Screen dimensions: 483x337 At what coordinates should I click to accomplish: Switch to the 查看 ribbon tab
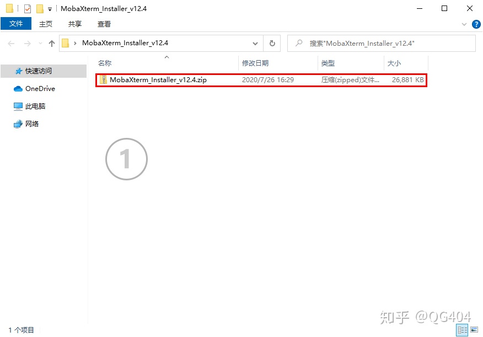[x=104, y=24]
